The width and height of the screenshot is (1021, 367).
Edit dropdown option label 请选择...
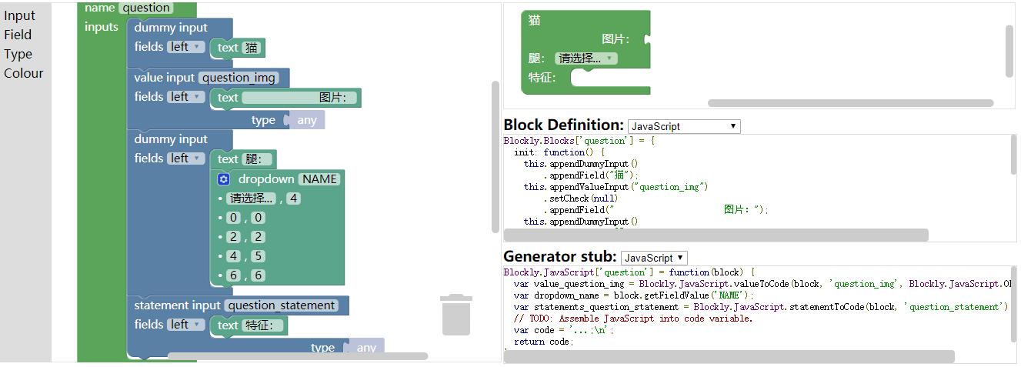(x=252, y=199)
